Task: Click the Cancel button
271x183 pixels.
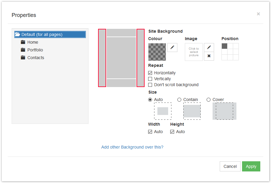Action: tap(230, 166)
